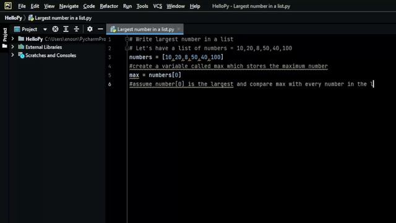Click line number 3 in the gutter
This screenshot has height=223, width=396.
click(110, 58)
